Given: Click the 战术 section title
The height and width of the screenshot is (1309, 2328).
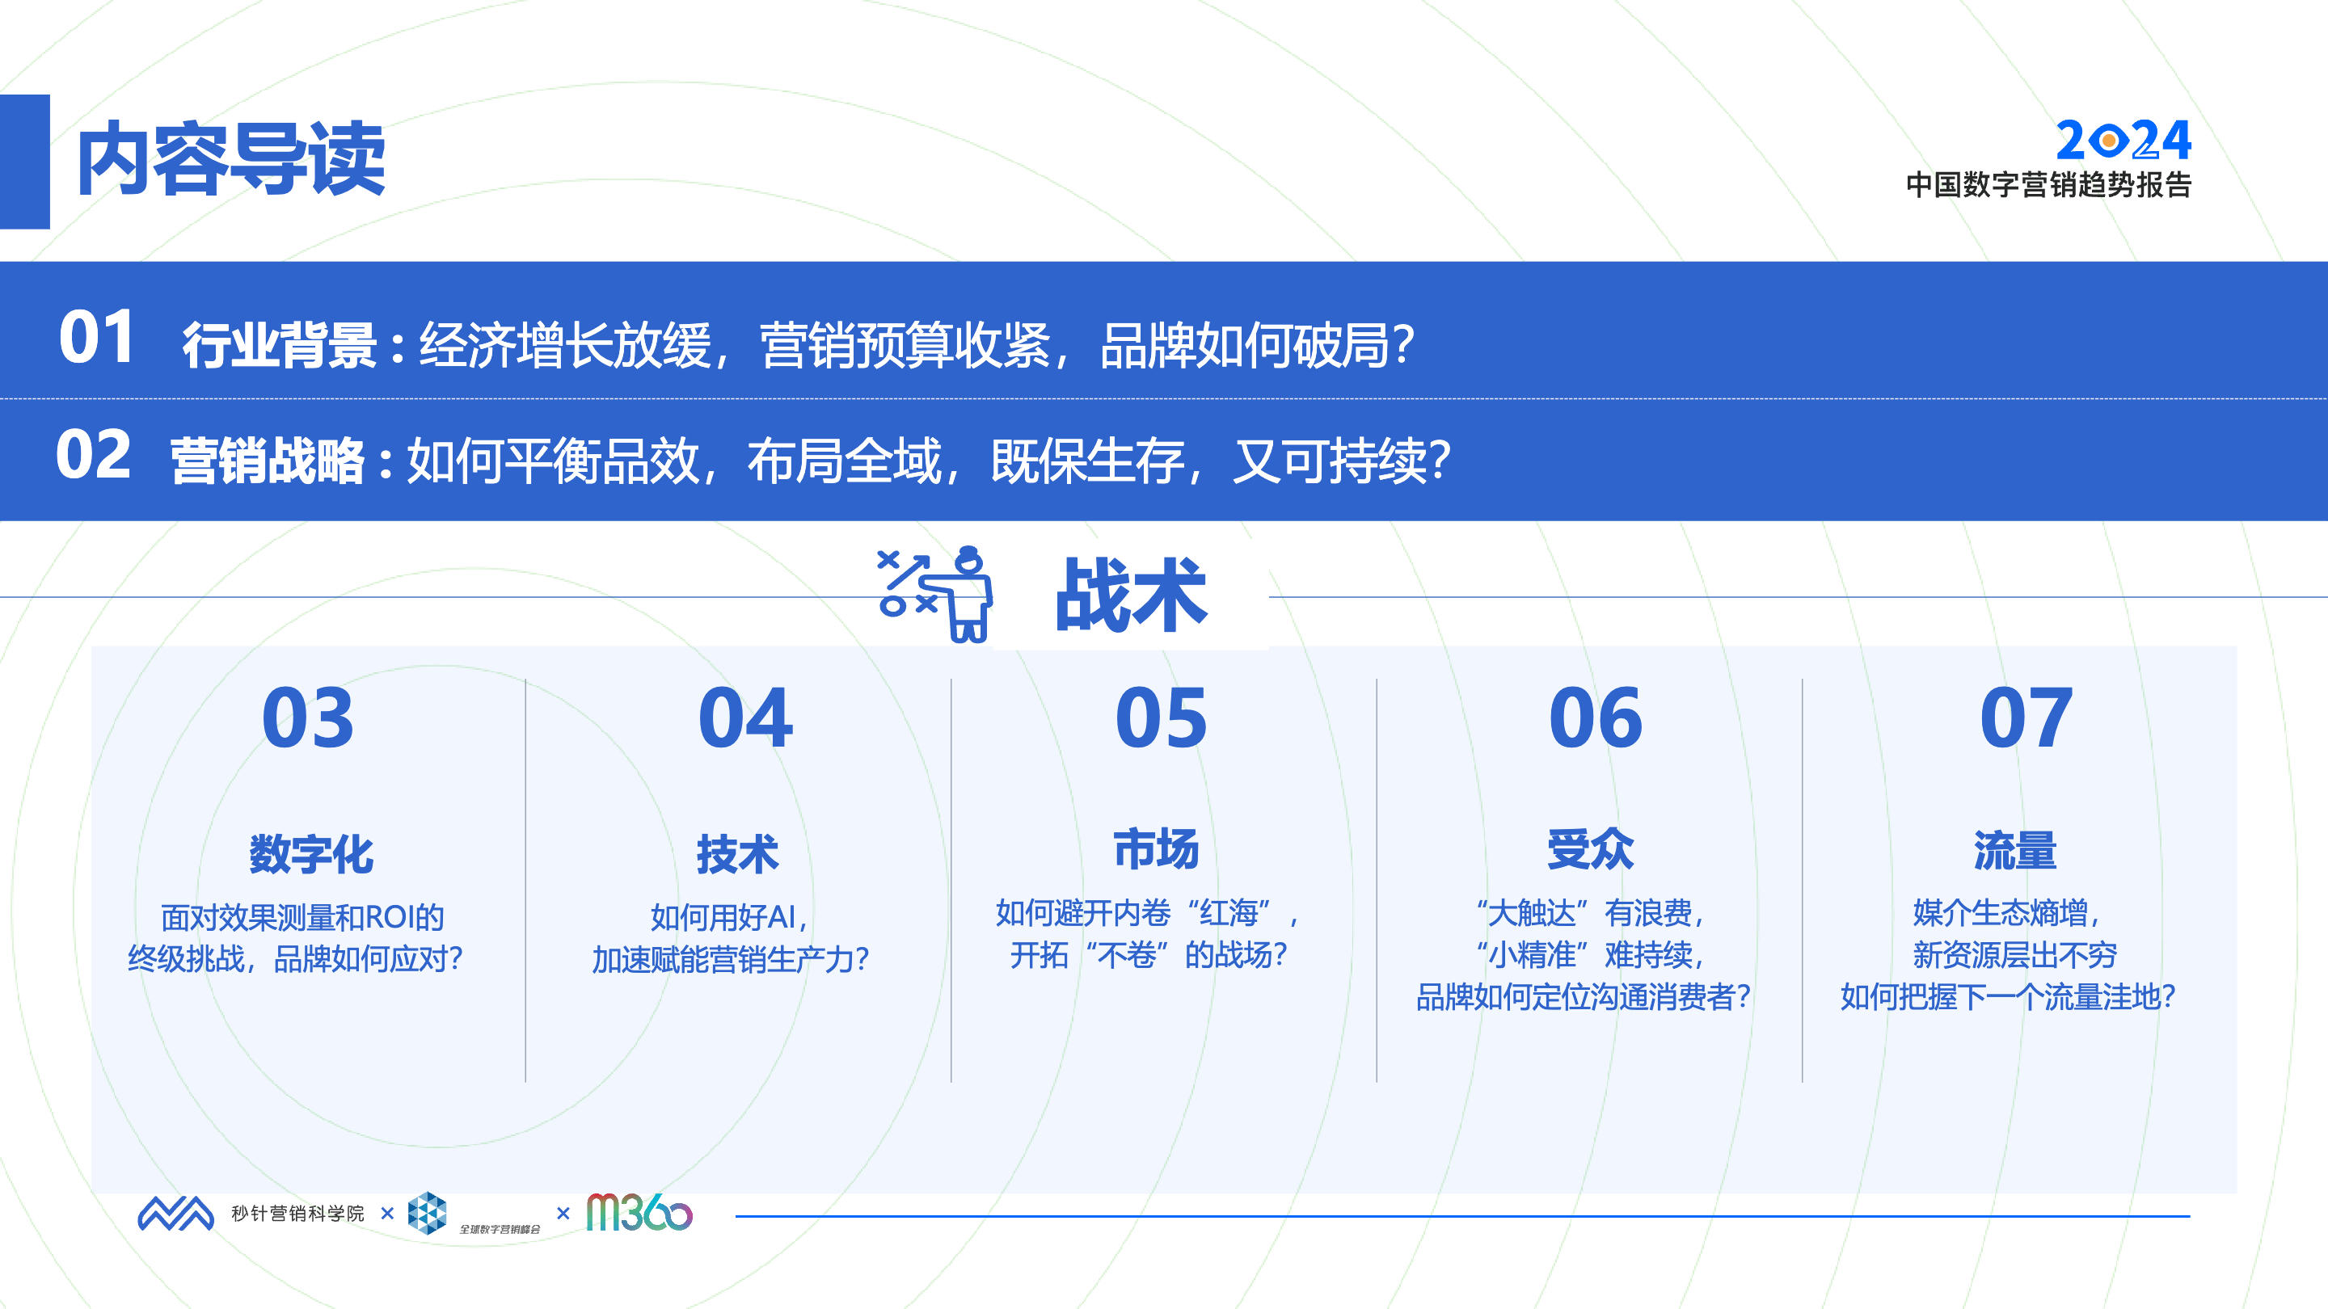Looking at the screenshot, I should coord(1131,595).
